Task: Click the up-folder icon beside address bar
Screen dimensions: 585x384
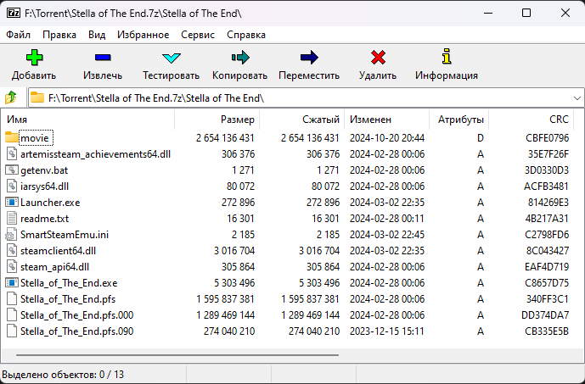Action: click(11, 97)
